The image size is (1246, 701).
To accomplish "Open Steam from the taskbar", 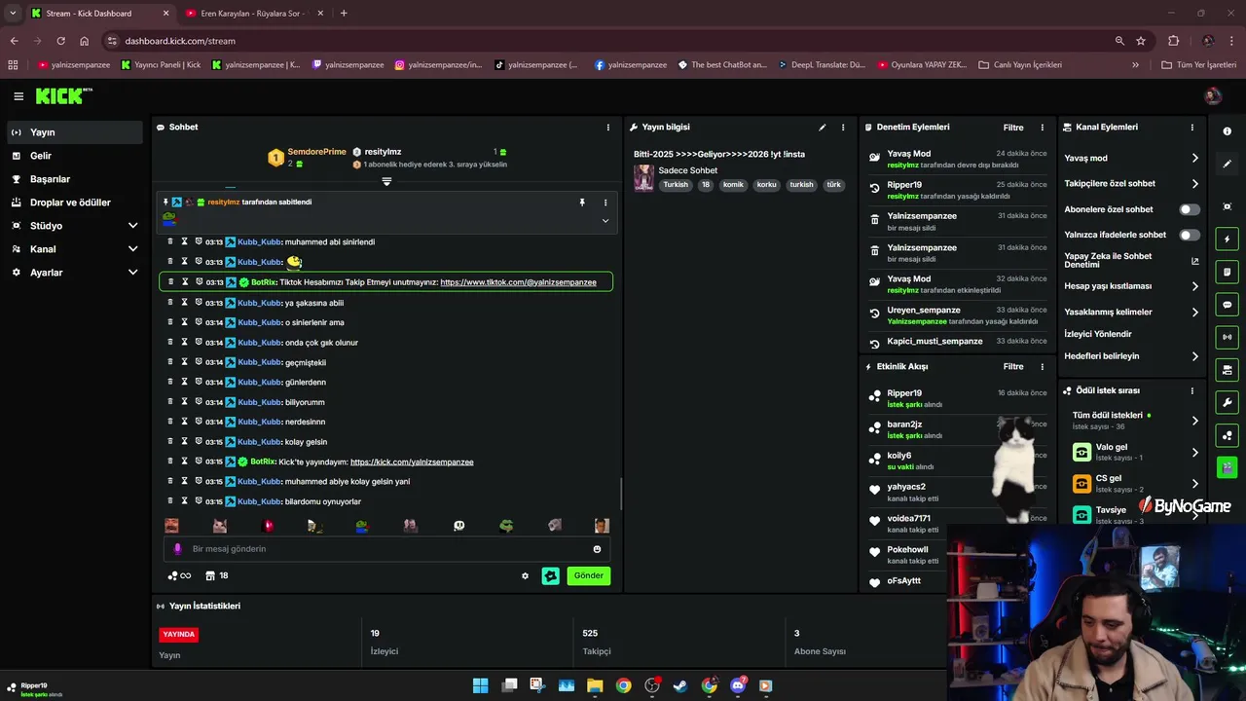I will (x=680, y=685).
